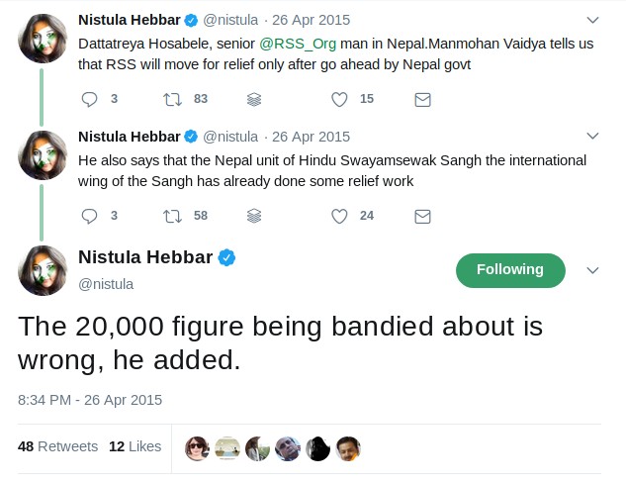This screenshot has height=484, width=626.
Task: Send first tweet via direct message icon
Action: (x=422, y=99)
